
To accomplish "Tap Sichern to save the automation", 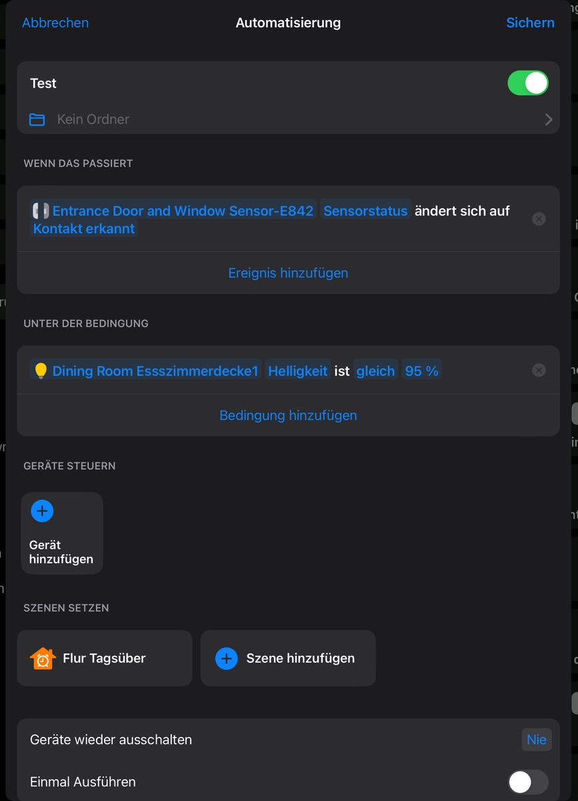I will 530,23.
